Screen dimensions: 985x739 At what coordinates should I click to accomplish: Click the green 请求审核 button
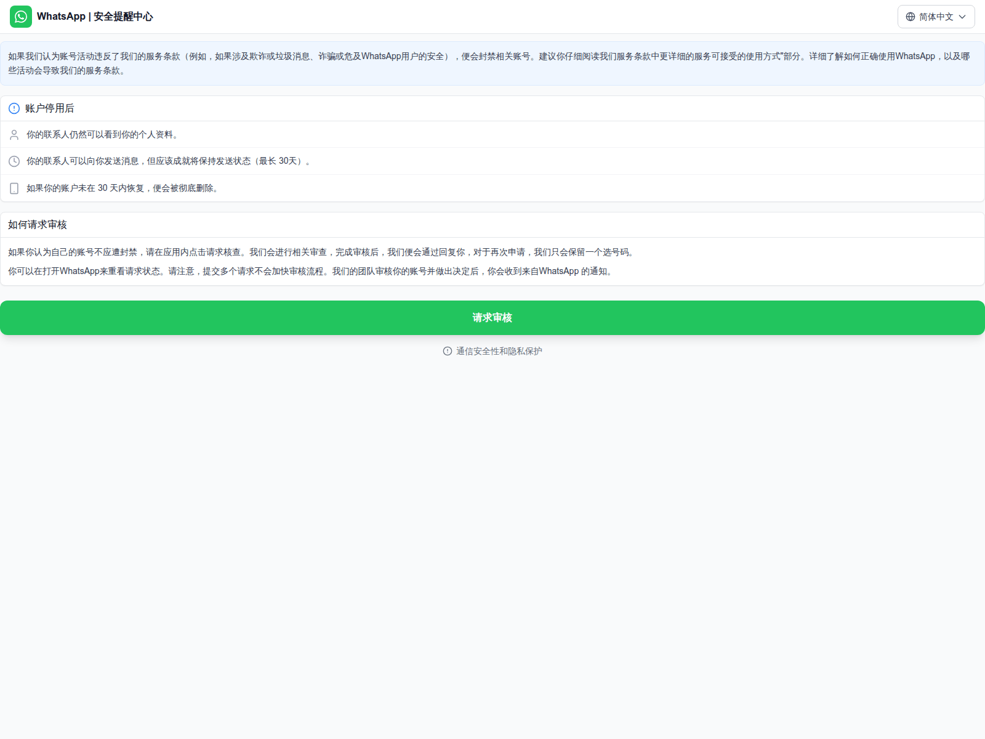(x=492, y=318)
